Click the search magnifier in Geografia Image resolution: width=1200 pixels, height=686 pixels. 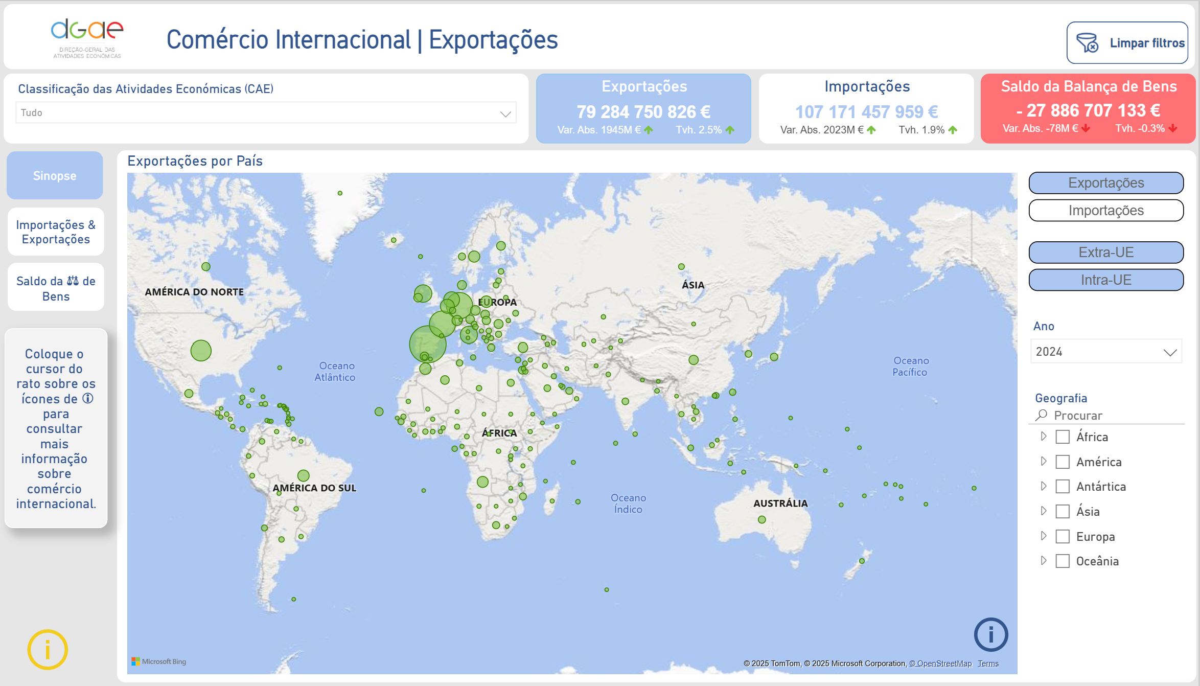coord(1041,415)
